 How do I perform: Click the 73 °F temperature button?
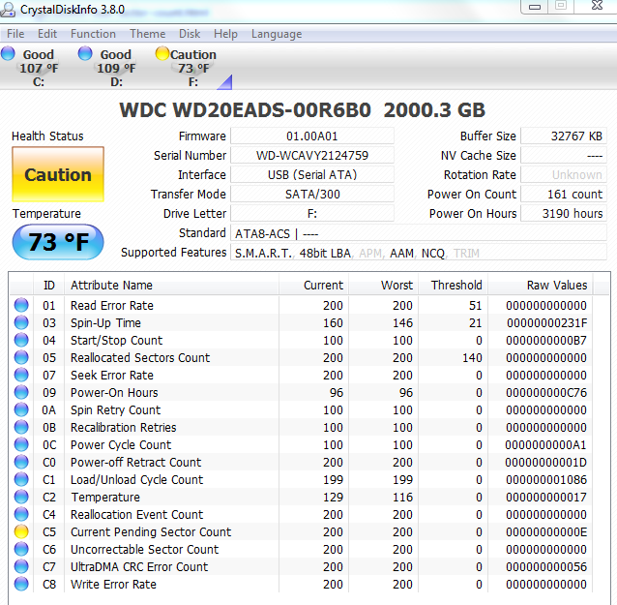coord(58,242)
